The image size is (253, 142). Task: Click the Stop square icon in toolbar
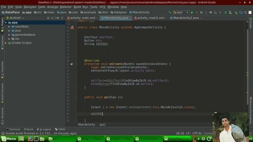220,12
